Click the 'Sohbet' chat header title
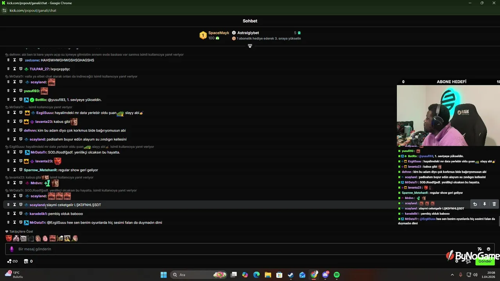Image resolution: width=500 pixels, height=281 pixels. pos(250,21)
